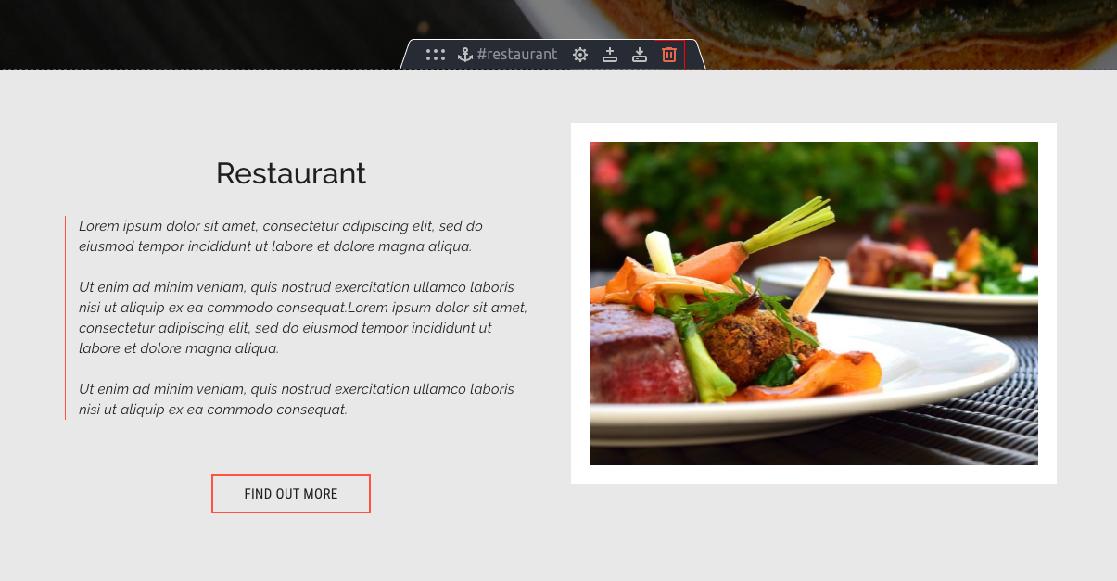1117x581 pixels.
Task: Click the last Ut enim paragraph
Action: [297, 399]
